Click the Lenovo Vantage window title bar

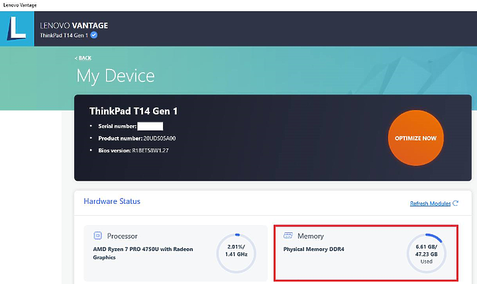(238, 5)
